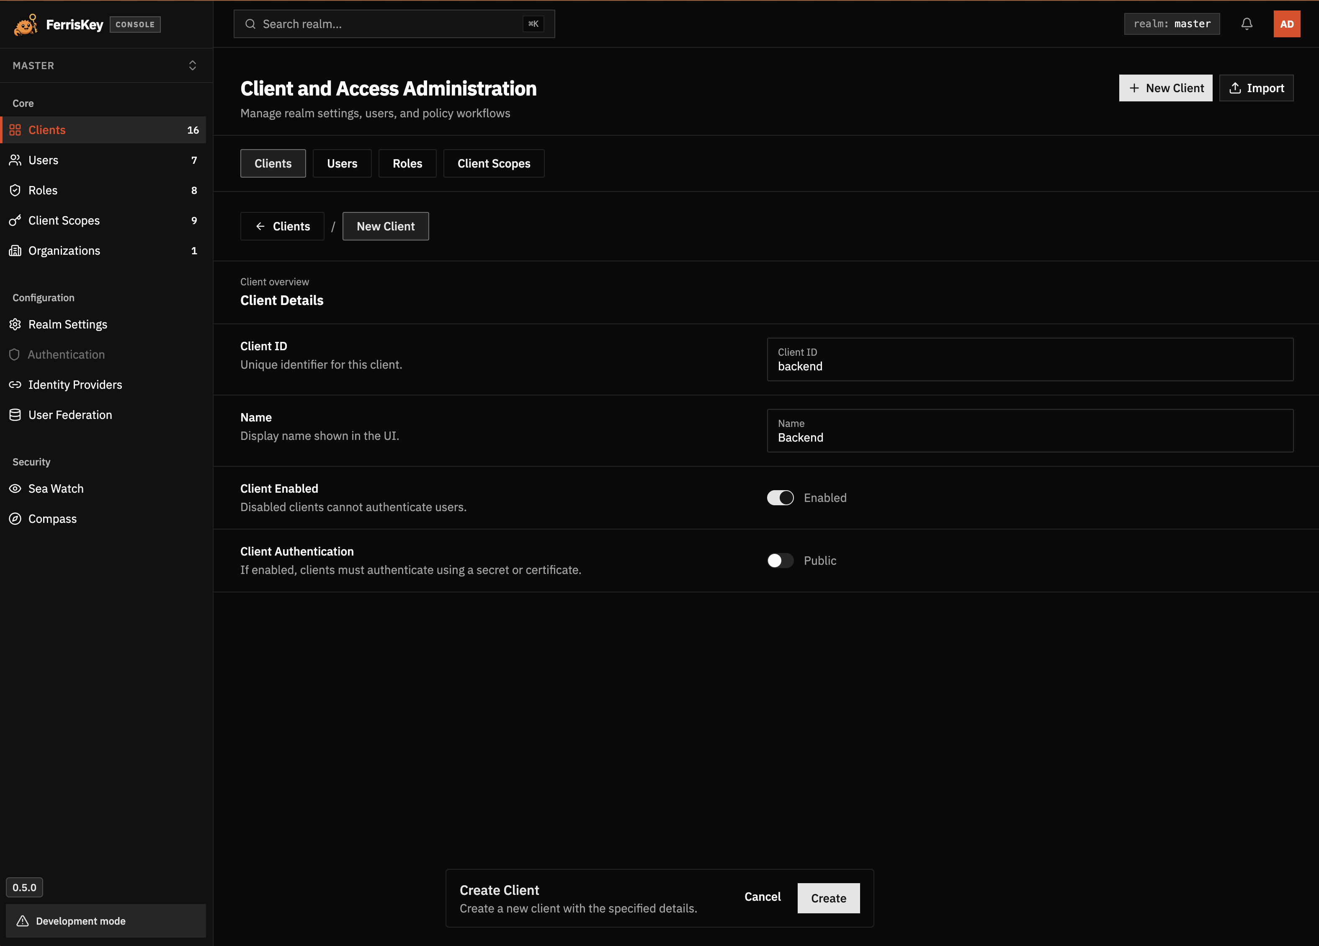This screenshot has width=1319, height=946.
Task: Toggle the Client Enabled switch
Action: coord(780,498)
